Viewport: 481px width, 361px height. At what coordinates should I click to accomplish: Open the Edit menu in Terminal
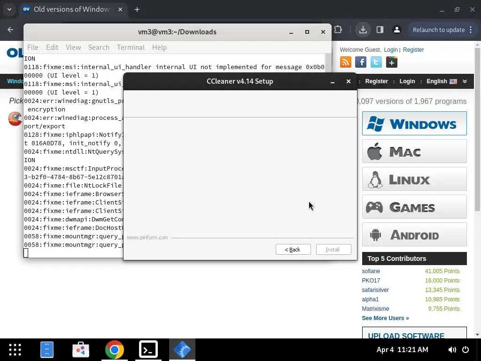point(52,47)
